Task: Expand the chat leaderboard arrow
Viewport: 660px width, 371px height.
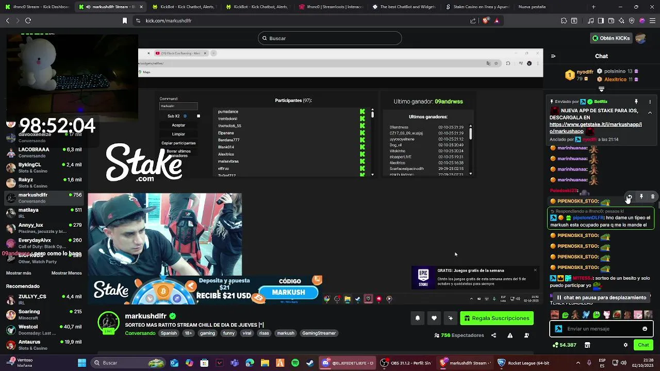Action: [x=601, y=89]
